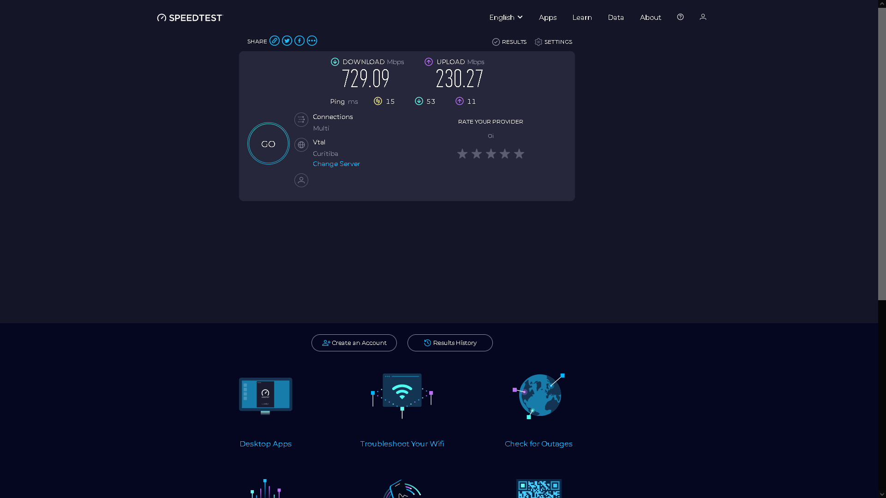Click the Curitiba location text
886x498 pixels.
[325, 154]
